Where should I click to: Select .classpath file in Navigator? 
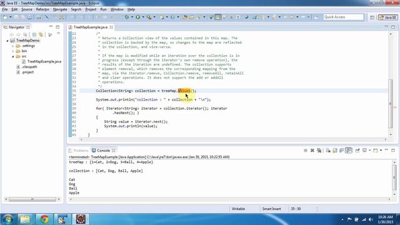coord(29,67)
